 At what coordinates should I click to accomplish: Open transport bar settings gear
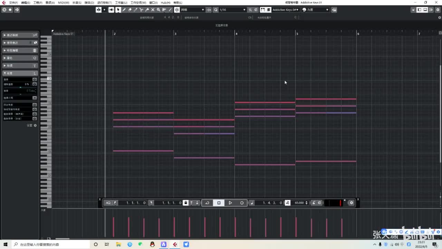(x=352, y=203)
